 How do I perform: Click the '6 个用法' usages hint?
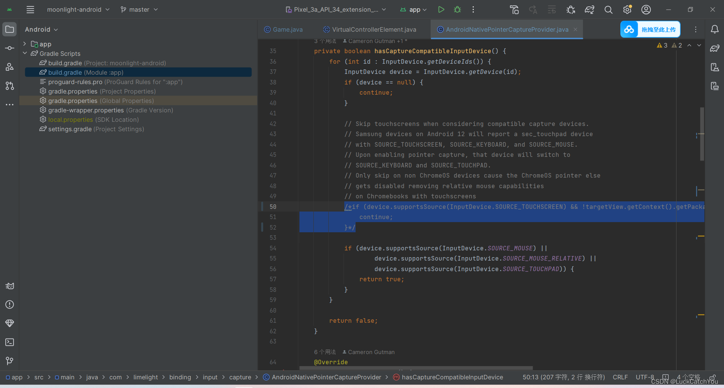325,352
